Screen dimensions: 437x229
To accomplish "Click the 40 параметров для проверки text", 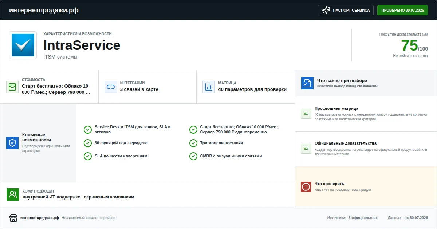I will pos(252,89).
